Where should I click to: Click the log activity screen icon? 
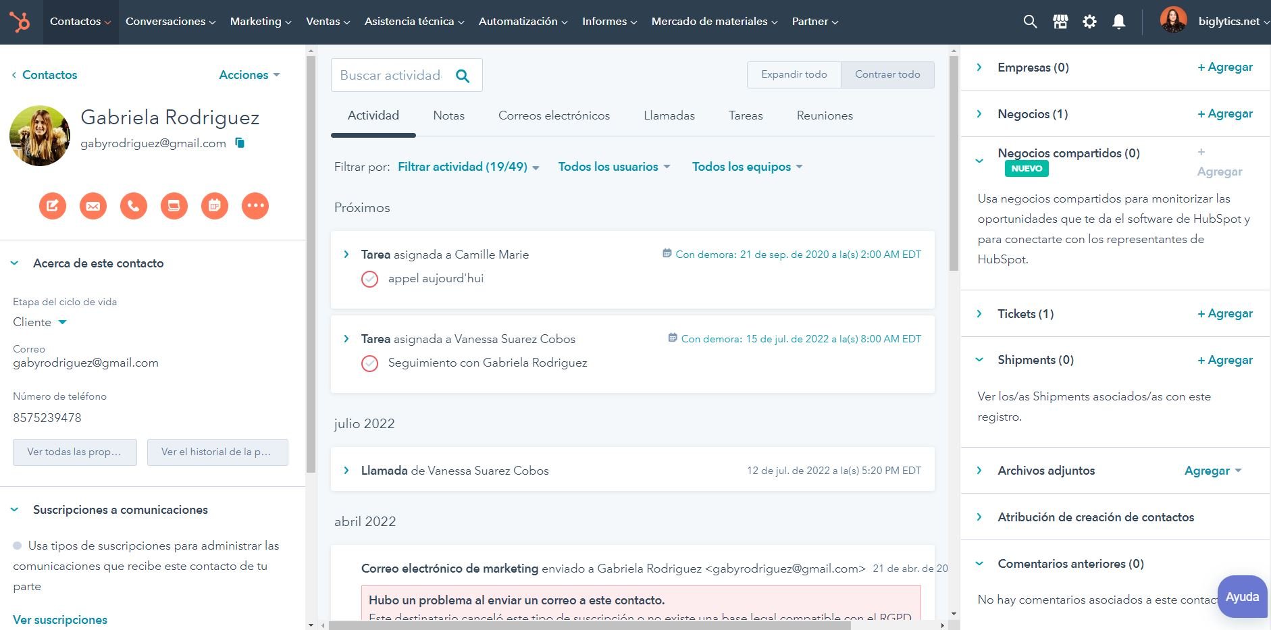[x=174, y=206]
